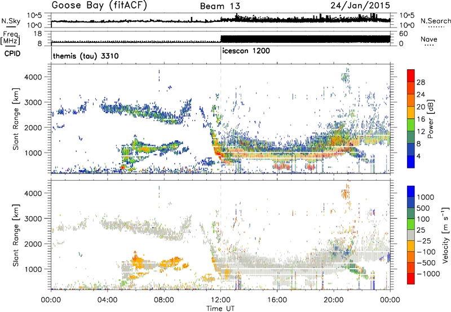Image resolution: width=451 pixels, height=312 pixels.
Task: Click the "16:00" time axis tick label
Action: [277, 300]
